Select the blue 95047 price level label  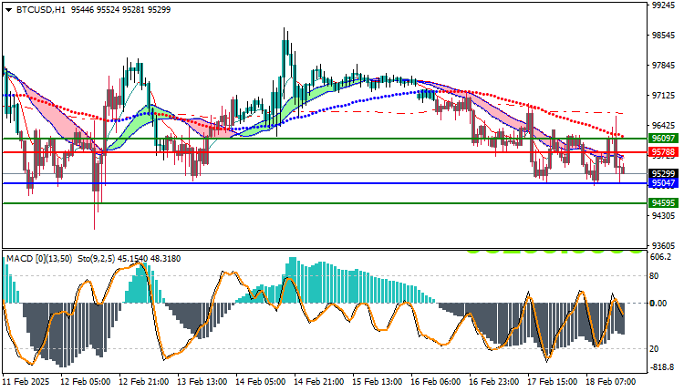(663, 183)
